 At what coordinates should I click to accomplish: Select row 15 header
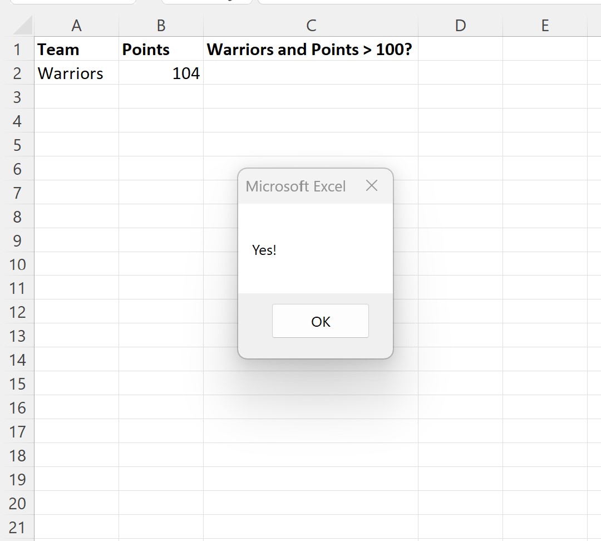pyautogui.click(x=17, y=383)
